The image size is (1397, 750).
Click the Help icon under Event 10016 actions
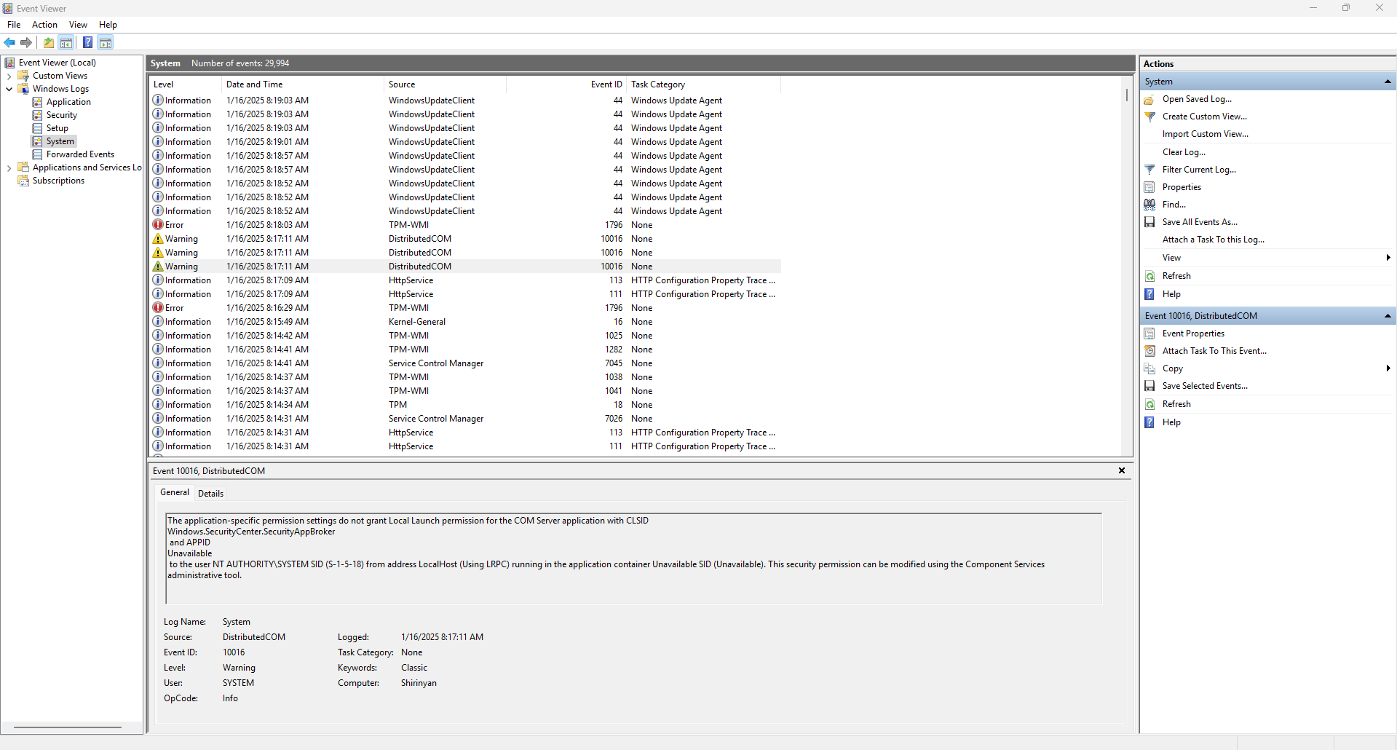tap(1149, 423)
